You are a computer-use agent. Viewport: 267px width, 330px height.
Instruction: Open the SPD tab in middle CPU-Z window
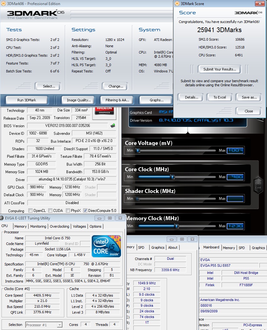141,247
